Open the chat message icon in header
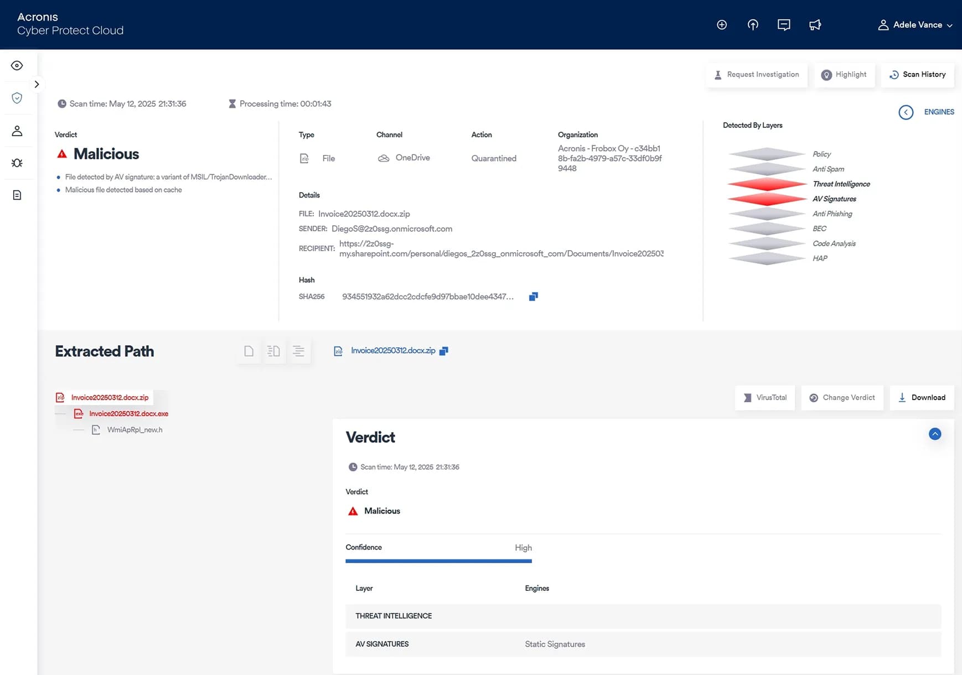The height and width of the screenshot is (675, 962). [x=784, y=25]
